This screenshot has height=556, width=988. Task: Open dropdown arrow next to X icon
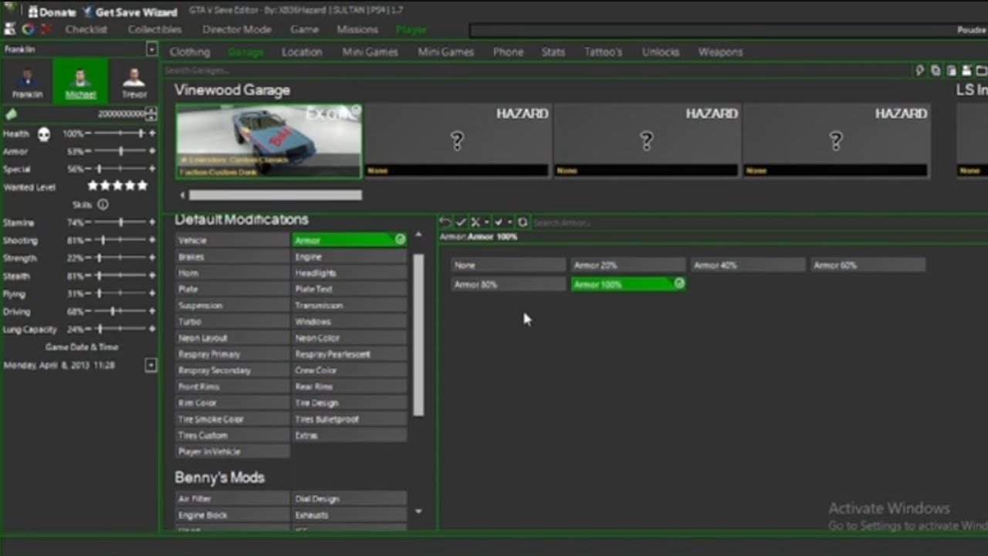click(486, 222)
